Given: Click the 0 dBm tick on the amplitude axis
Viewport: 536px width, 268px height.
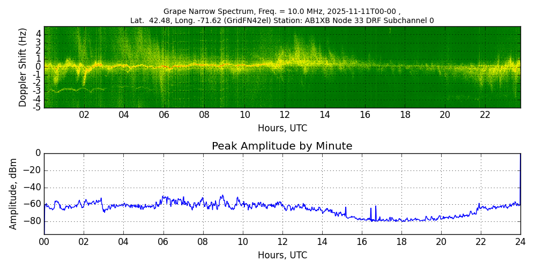Looking at the screenshot, I should (38, 153).
